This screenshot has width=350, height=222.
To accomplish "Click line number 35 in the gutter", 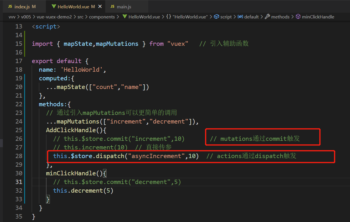I will pos(19,217).
